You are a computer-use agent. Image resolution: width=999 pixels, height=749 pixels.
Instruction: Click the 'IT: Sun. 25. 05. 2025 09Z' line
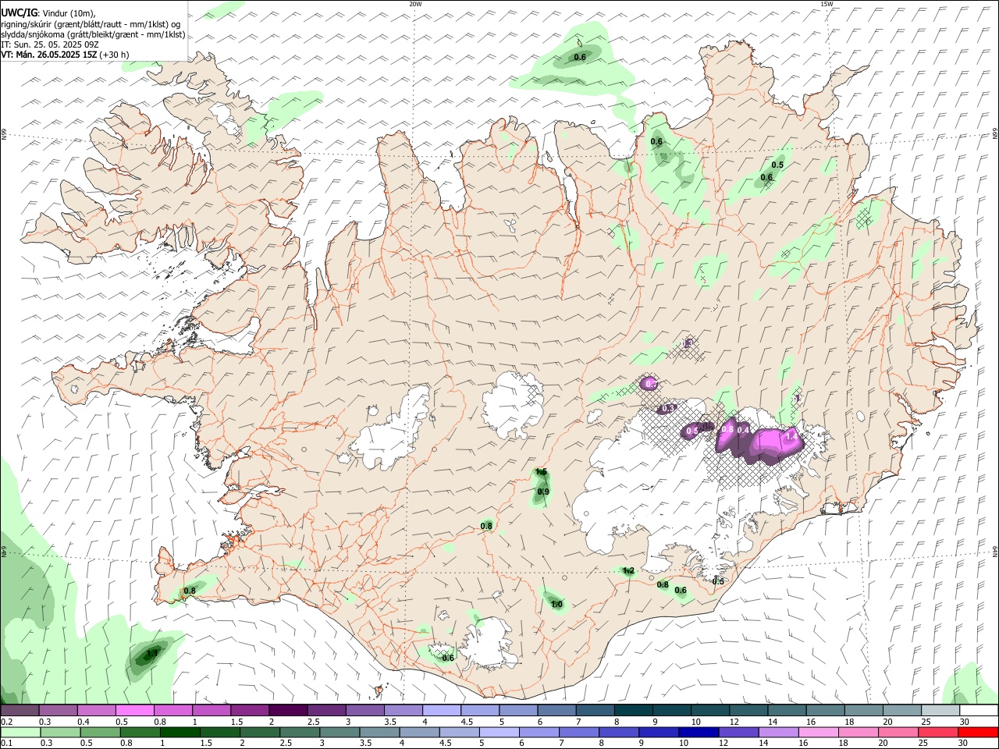[x=50, y=44]
